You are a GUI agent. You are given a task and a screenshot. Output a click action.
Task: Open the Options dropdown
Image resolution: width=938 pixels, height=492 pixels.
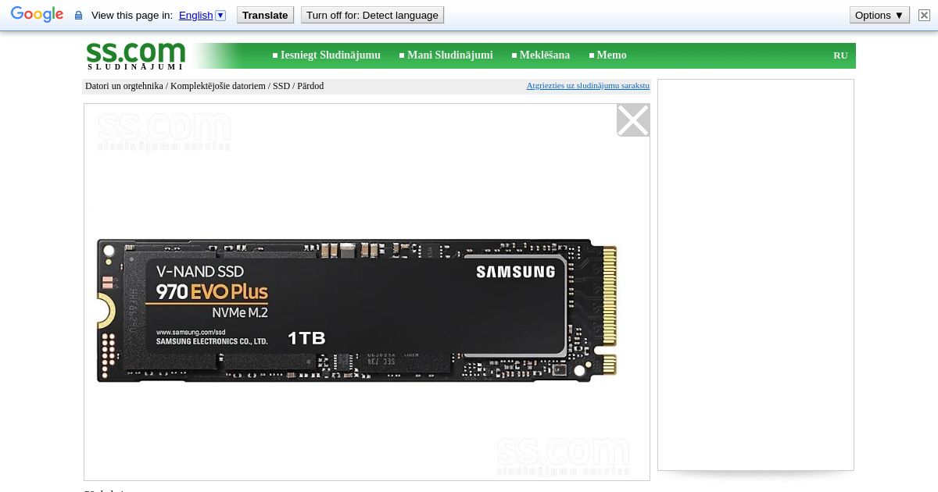(879, 15)
